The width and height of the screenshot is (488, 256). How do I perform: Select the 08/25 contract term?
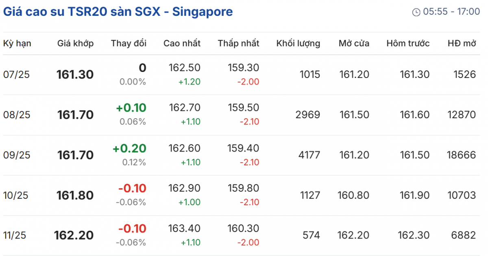pos(17,115)
